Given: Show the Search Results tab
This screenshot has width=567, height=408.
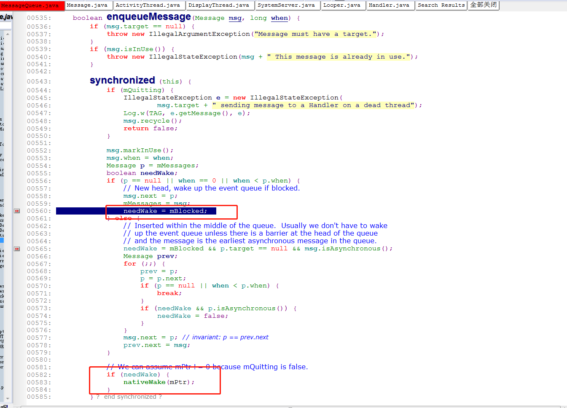Looking at the screenshot, I should (441, 5).
